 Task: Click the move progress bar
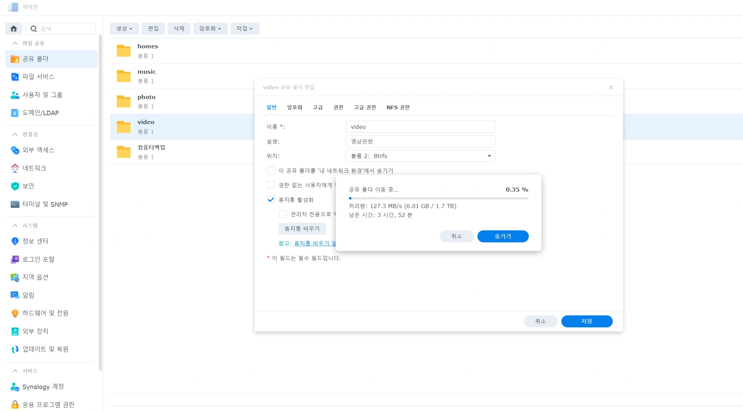[x=438, y=198]
